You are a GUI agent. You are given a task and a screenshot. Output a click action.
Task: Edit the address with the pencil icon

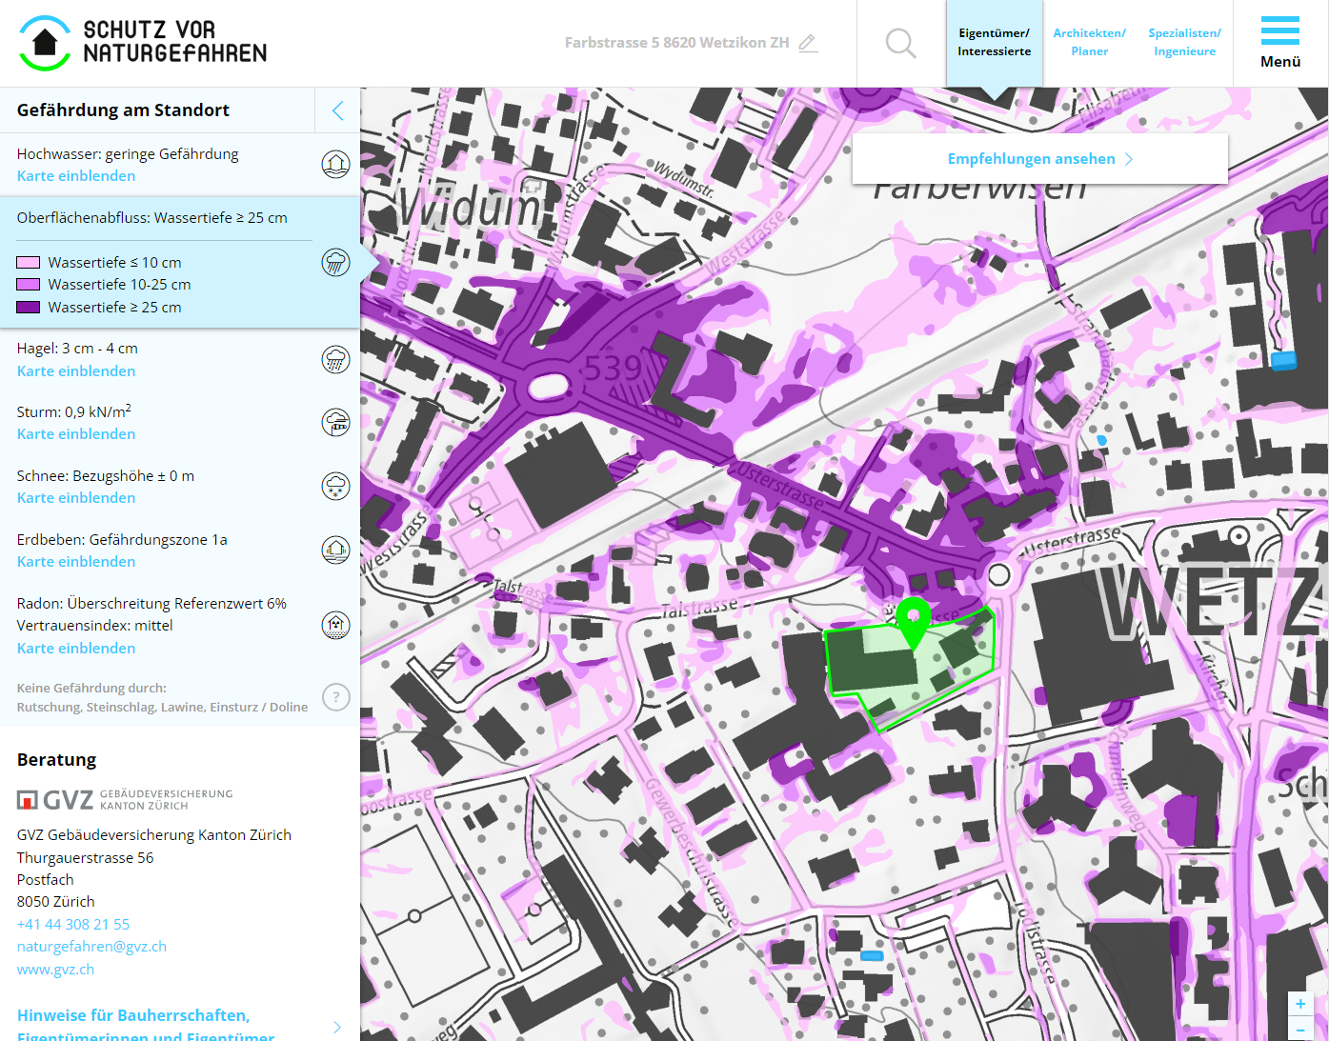808,43
